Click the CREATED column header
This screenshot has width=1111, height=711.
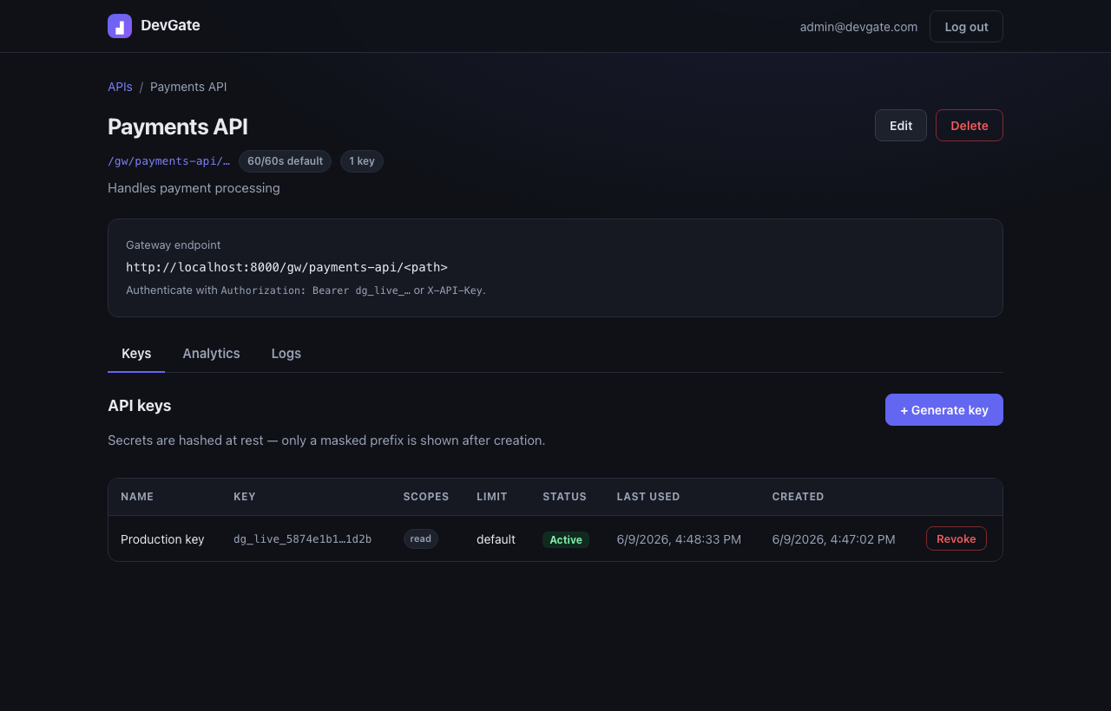click(x=798, y=497)
